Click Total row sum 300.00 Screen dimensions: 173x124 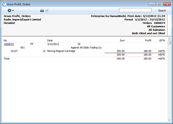pos(121,58)
